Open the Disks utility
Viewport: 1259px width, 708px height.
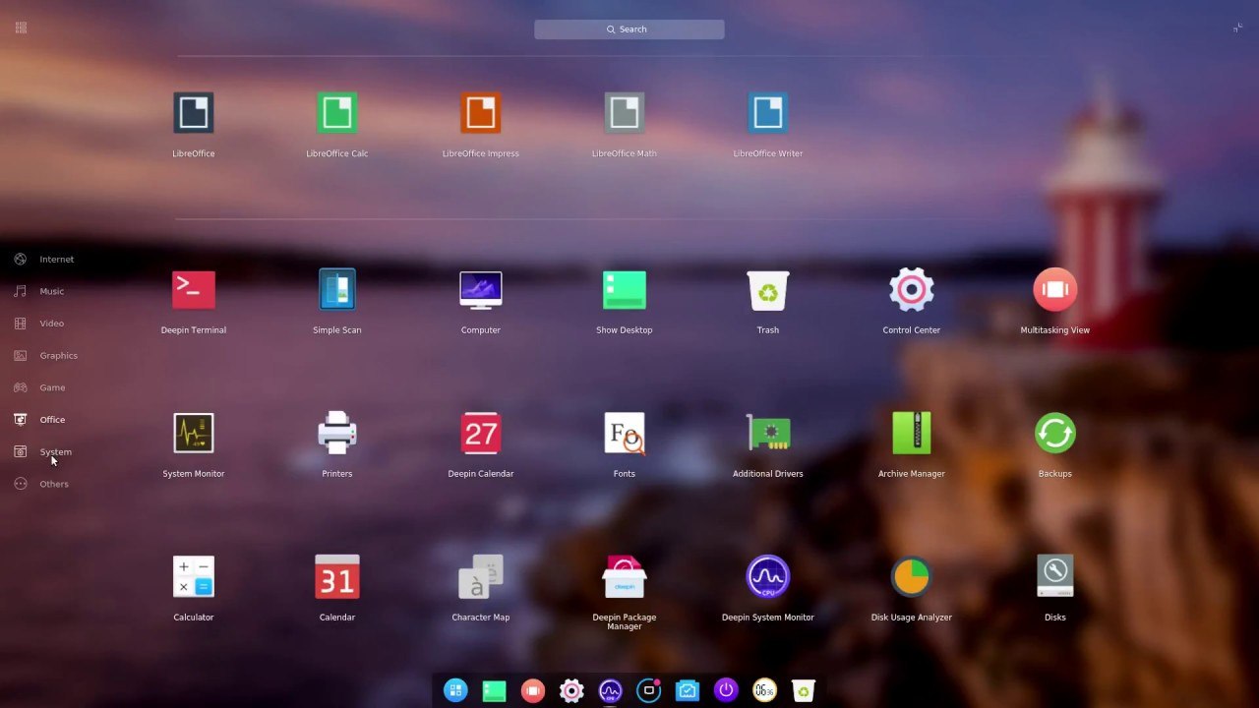pyautogui.click(x=1055, y=577)
